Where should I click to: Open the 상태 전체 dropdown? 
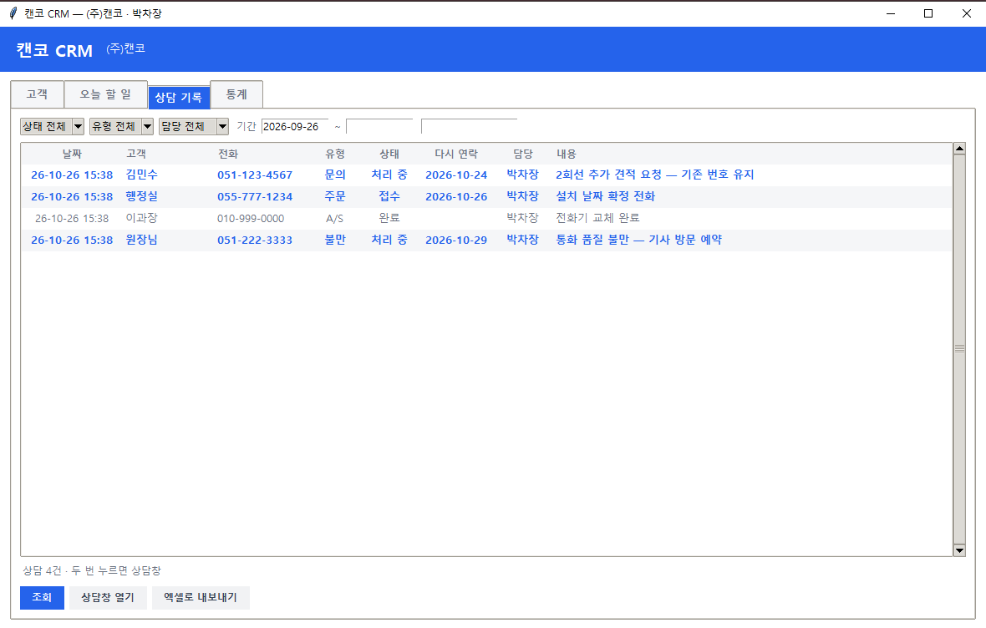tap(52, 126)
